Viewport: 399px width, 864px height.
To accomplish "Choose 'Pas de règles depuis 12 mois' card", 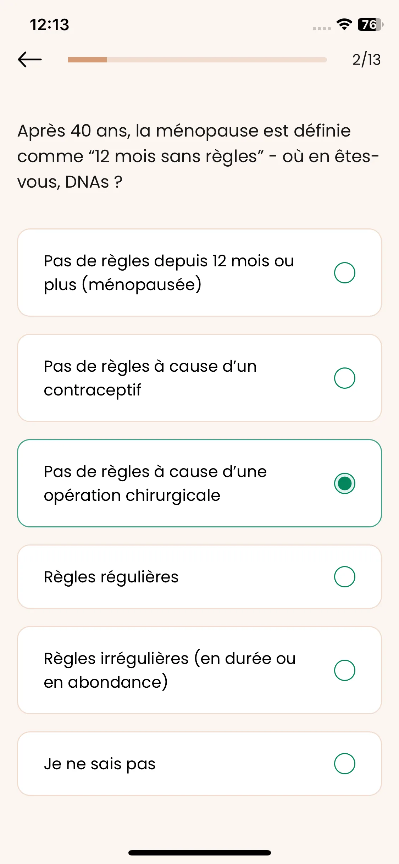I will (199, 273).
